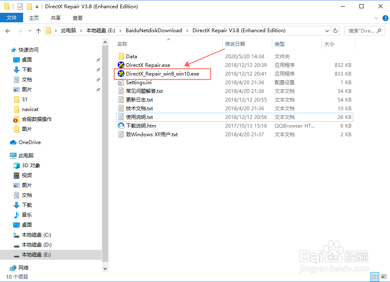Viewport: 390px width, 282px height.
Task: Expand breadcrumb arrow after 本地磁盘 (E:)
Action: 120,31
